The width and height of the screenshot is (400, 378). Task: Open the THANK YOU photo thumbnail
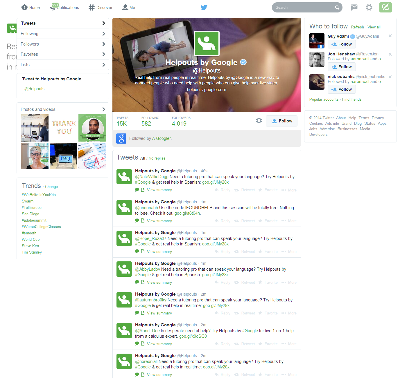tap(63, 128)
